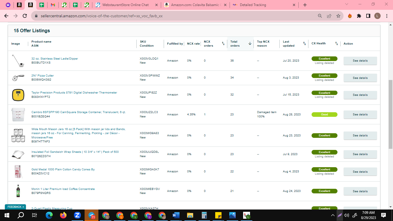Open the Taylor Digital Dishwasher Thermometer link
This screenshot has height=221, width=393.
[x=74, y=93]
